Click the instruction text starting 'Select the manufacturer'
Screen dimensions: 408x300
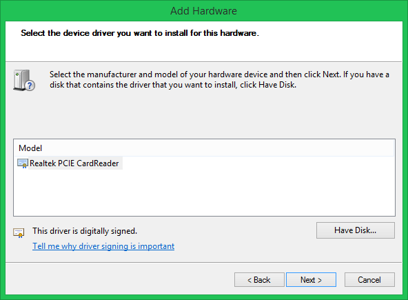tap(219, 79)
